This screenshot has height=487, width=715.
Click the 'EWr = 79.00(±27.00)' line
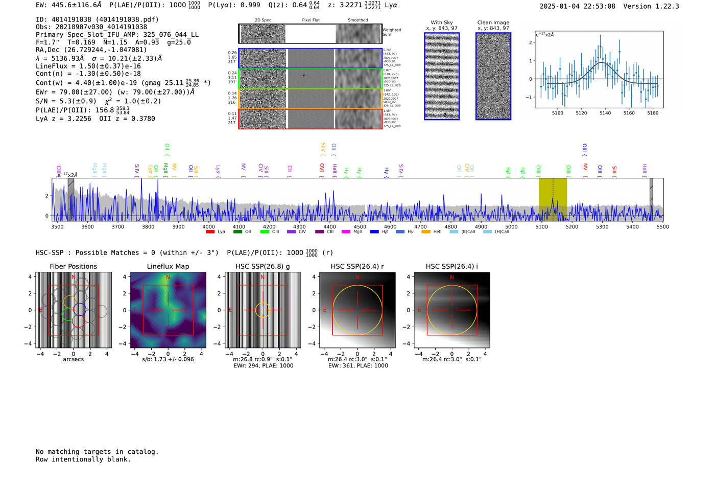click(x=115, y=92)
